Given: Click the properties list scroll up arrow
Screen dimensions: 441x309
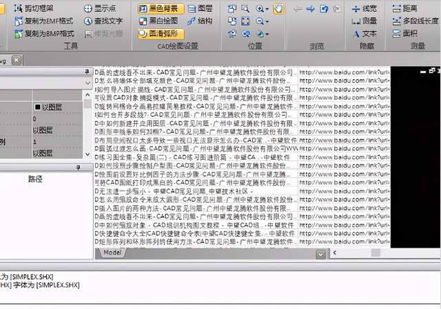Looking at the screenshot, I should (x=88, y=95).
